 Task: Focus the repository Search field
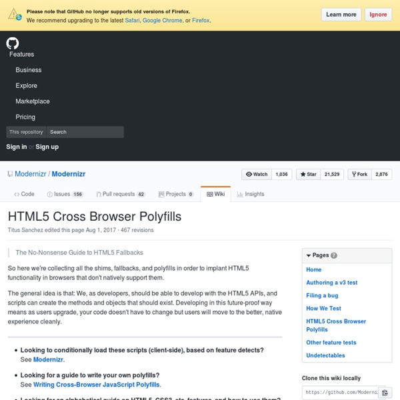click(85, 132)
